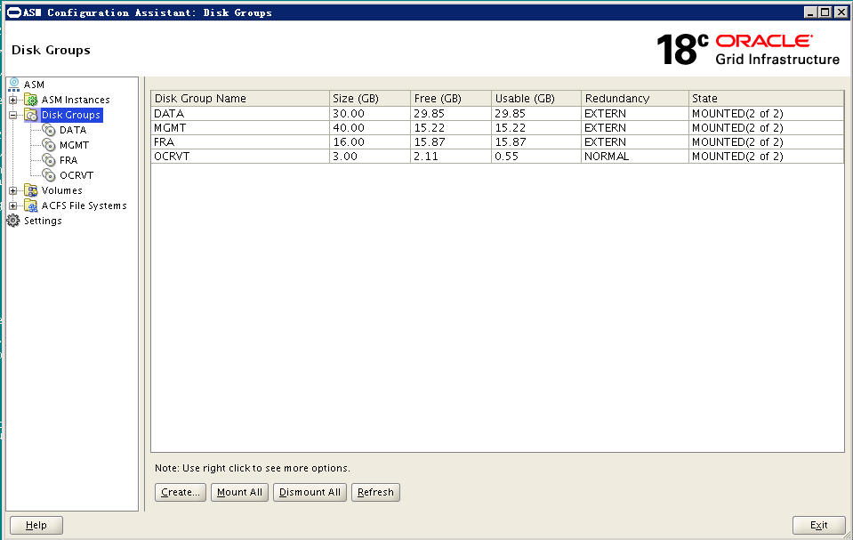Click the Volumes folder icon
This screenshot has width=853, height=540.
[31, 190]
